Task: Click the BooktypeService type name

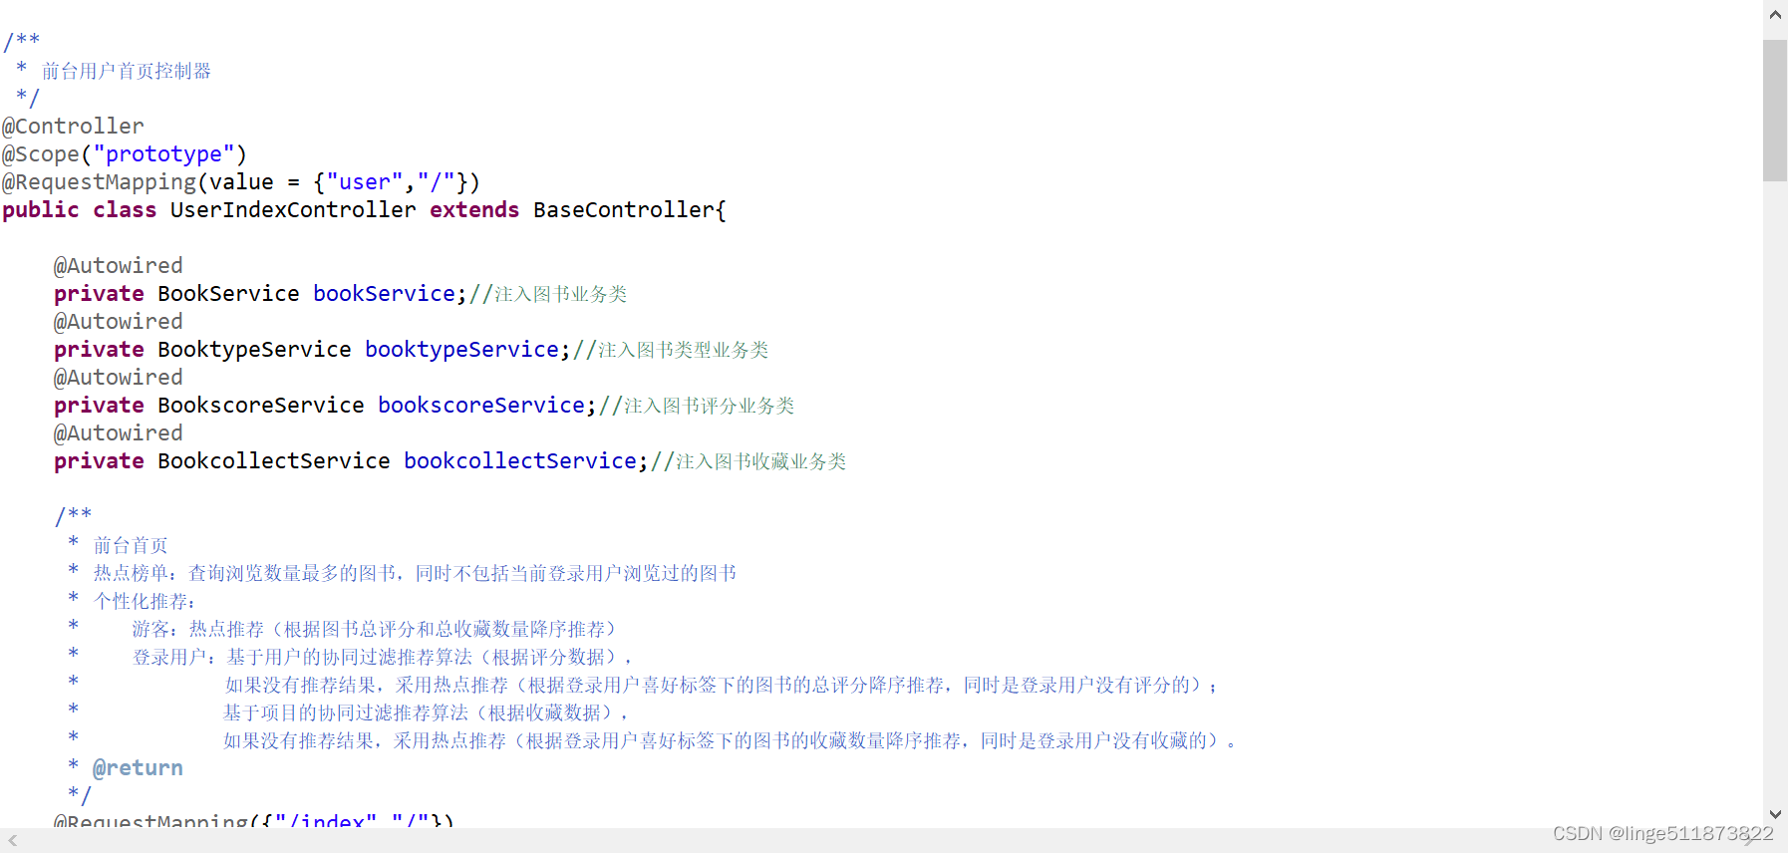Action: tap(254, 350)
